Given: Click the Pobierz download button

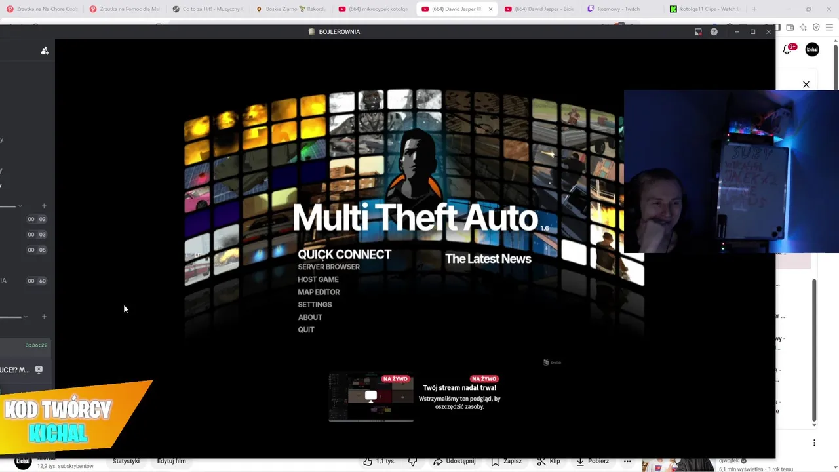Looking at the screenshot, I should pyautogui.click(x=593, y=461).
